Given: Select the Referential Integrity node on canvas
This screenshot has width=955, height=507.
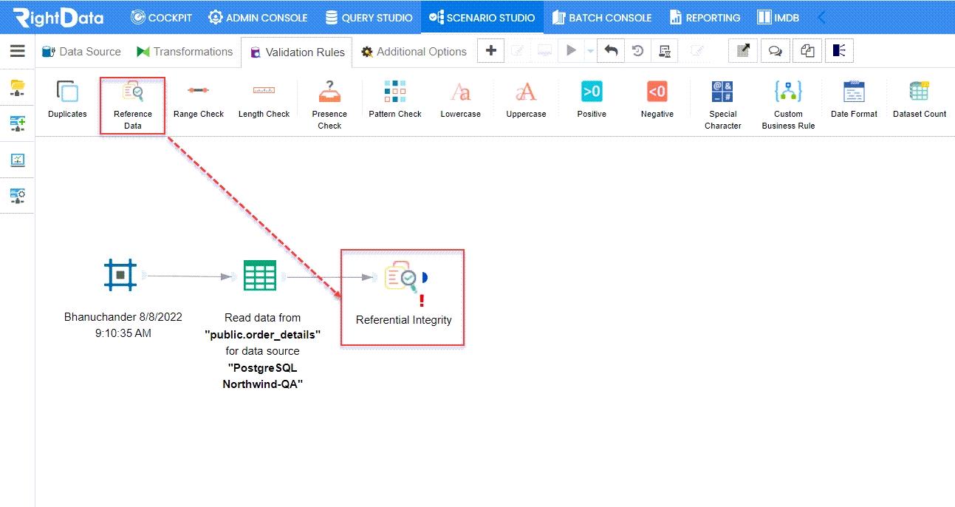Looking at the screenshot, I should click(x=403, y=278).
